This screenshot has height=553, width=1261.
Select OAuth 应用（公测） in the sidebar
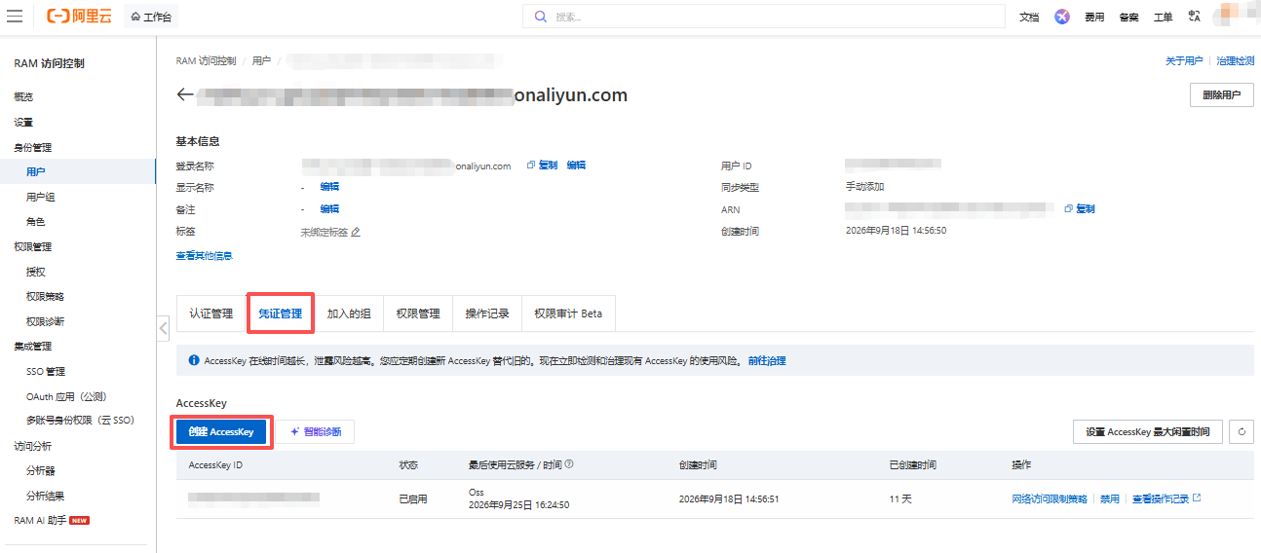coord(66,396)
